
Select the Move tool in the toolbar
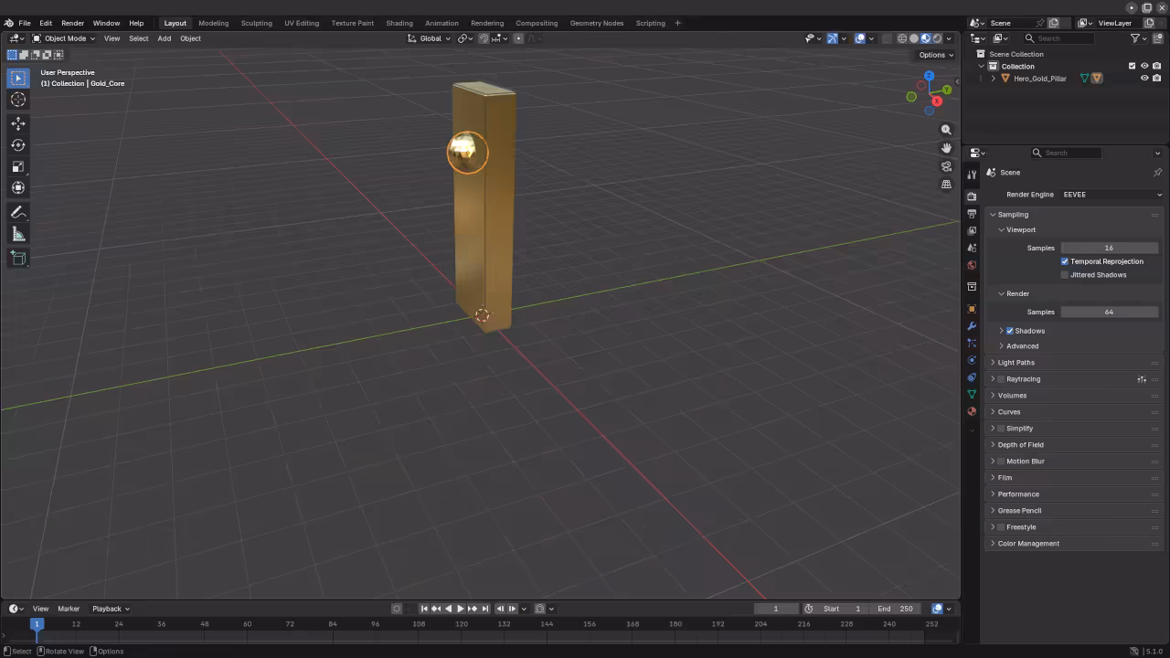(x=17, y=122)
